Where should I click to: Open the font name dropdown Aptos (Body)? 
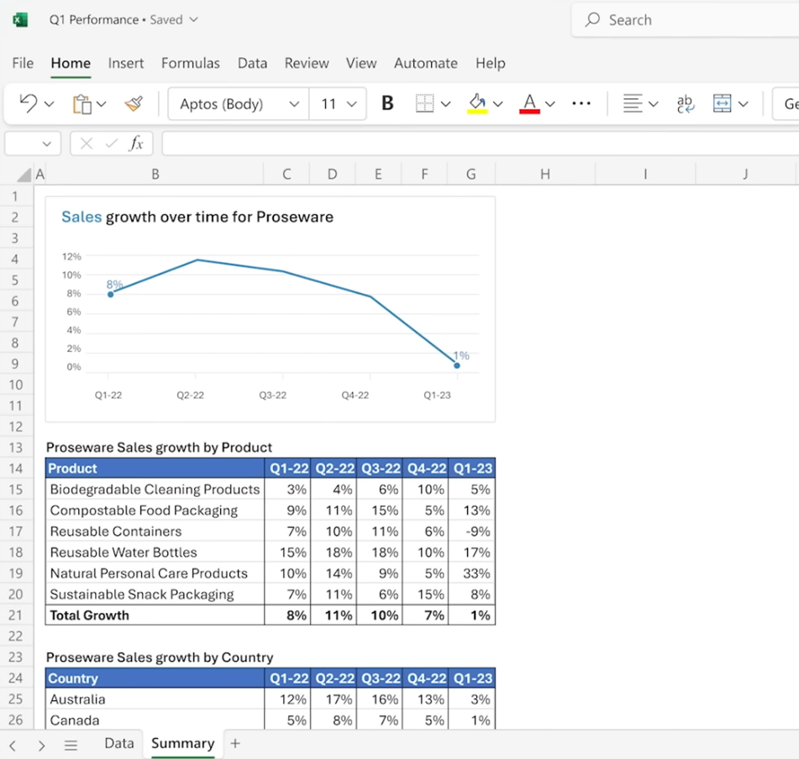coord(239,104)
